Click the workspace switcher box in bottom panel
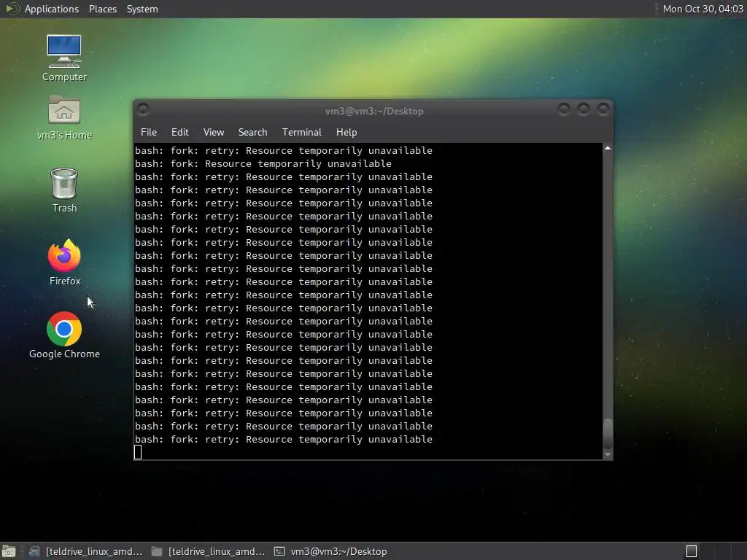This screenshot has height=560, width=747. [x=692, y=551]
